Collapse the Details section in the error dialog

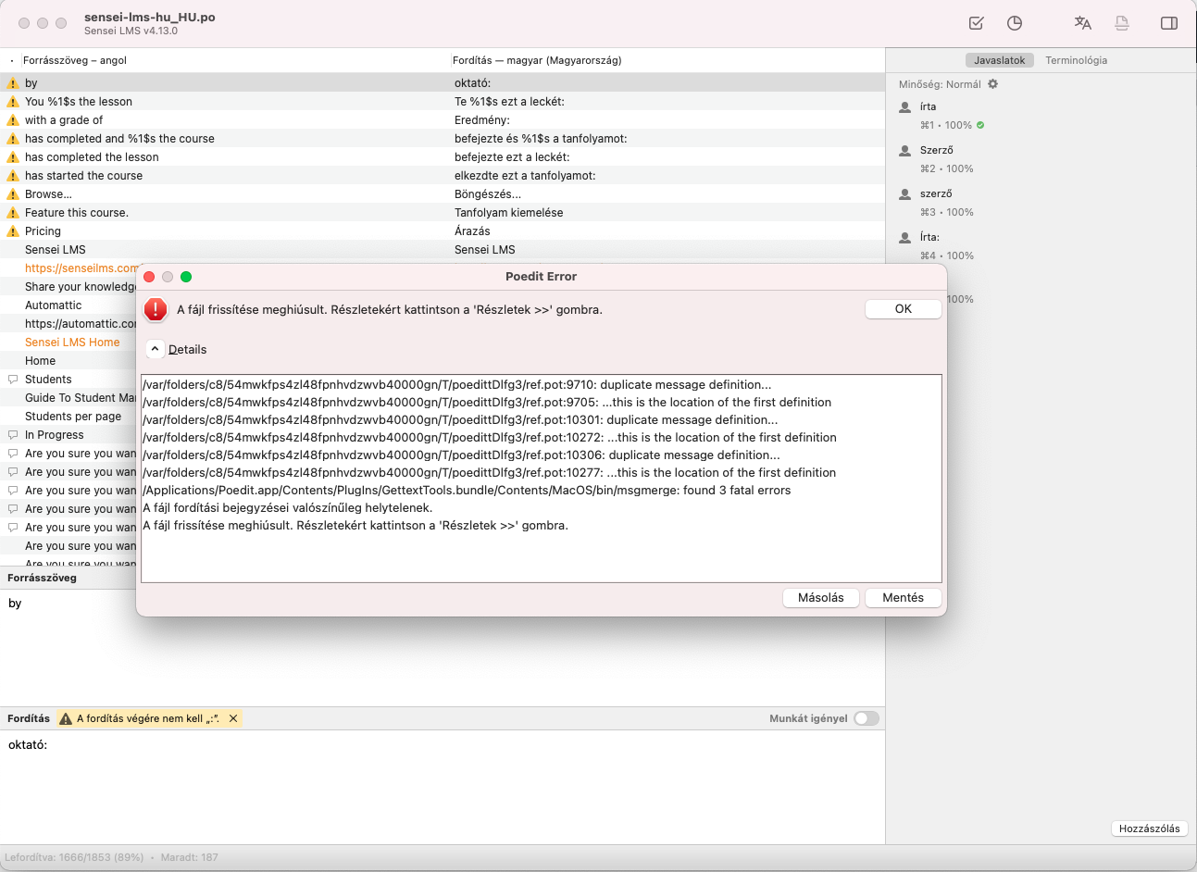[x=155, y=349]
